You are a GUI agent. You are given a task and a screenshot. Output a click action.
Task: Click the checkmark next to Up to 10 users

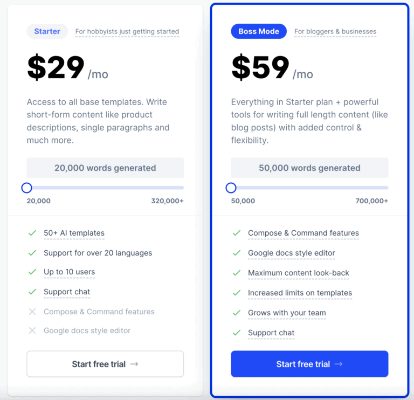coord(32,272)
